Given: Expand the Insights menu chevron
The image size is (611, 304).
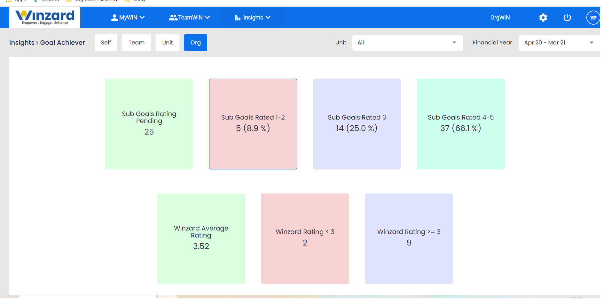Looking at the screenshot, I should tap(268, 18).
